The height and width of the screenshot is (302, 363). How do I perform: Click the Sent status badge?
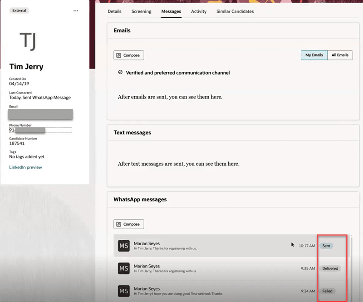326,246
